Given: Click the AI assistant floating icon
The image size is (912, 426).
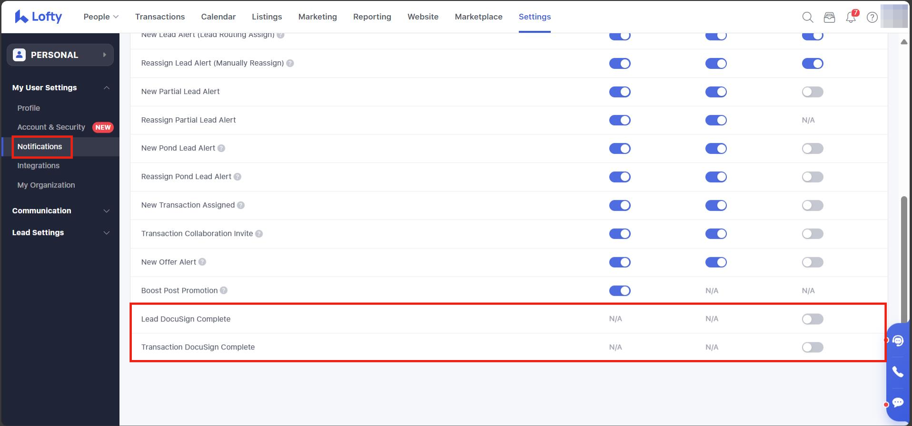Looking at the screenshot, I should pos(898,341).
